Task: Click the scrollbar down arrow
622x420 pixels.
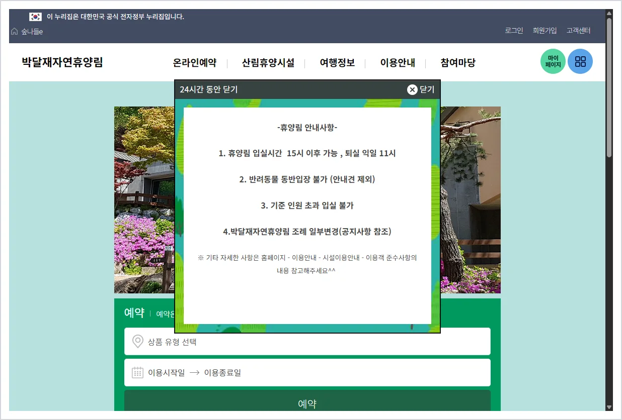Action: pos(609,407)
